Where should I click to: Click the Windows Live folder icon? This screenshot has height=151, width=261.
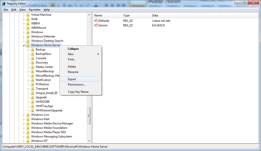click(x=28, y=115)
